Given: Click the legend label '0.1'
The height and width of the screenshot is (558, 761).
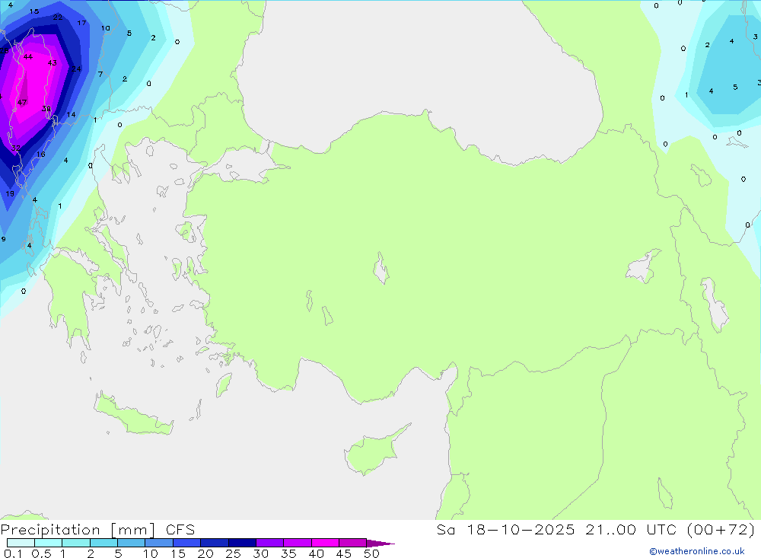Looking at the screenshot, I should click(x=13, y=553).
